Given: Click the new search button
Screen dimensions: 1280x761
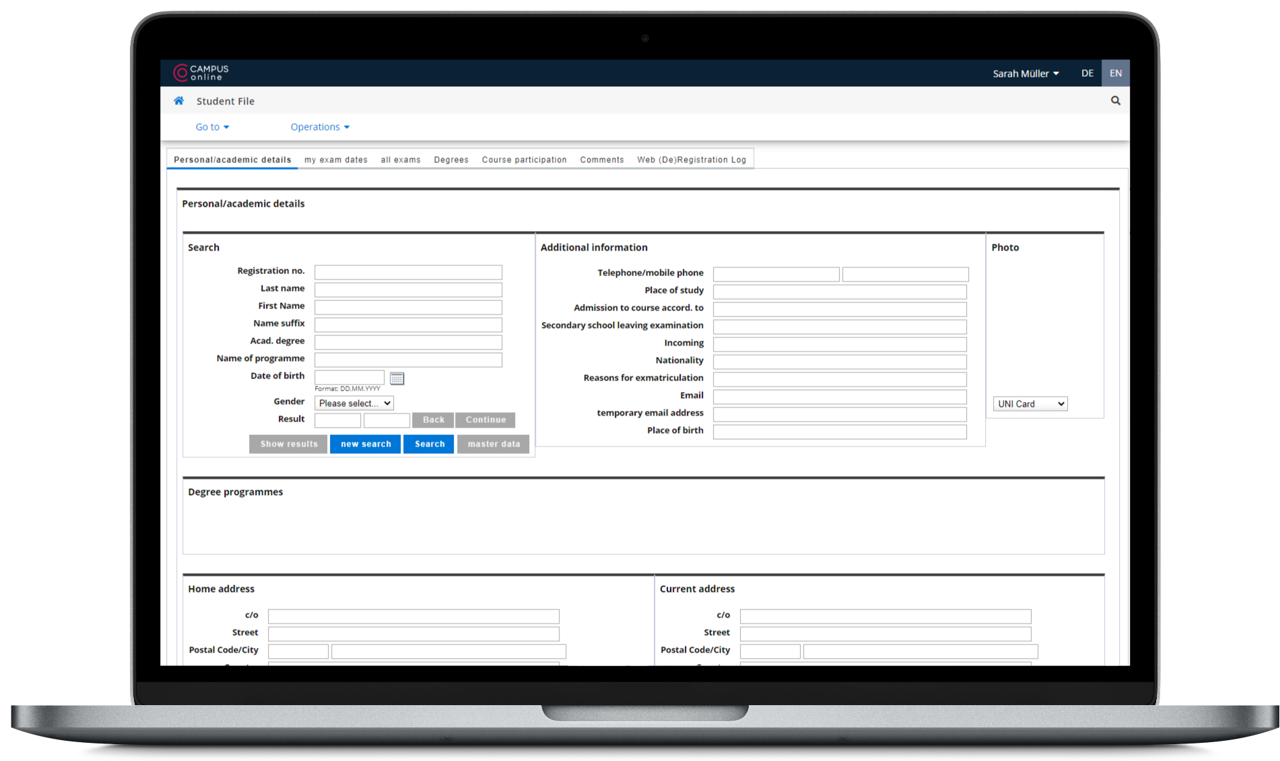Looking at the screenshot, I should 365,444.
